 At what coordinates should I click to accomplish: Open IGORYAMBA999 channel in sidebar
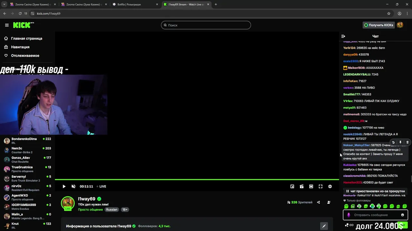click(x=27, y=207)
